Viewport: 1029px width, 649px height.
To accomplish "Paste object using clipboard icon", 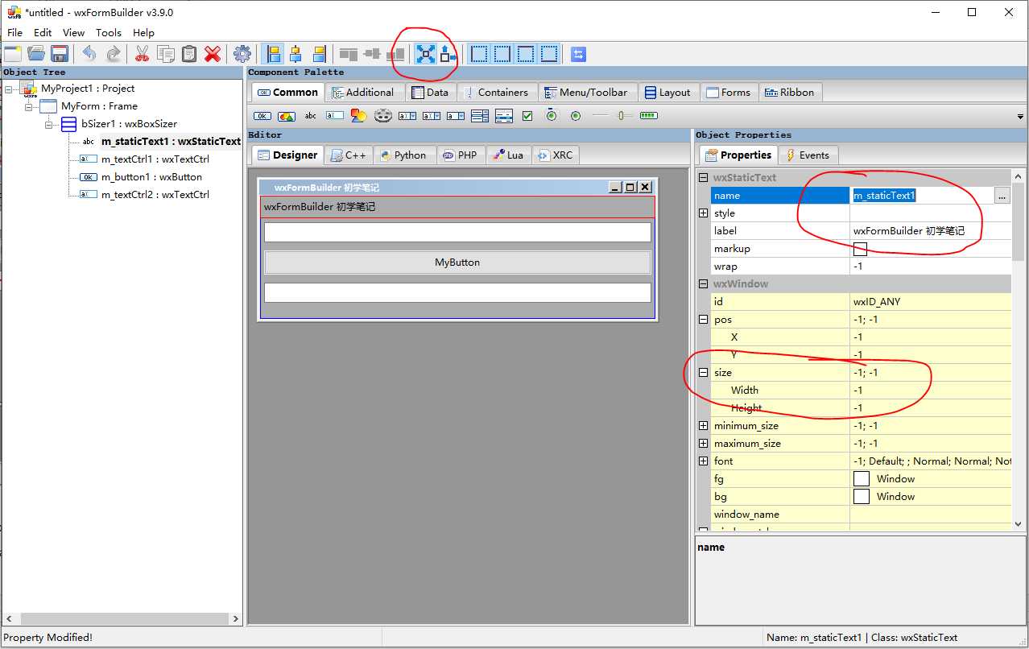I will coord(189,54).
